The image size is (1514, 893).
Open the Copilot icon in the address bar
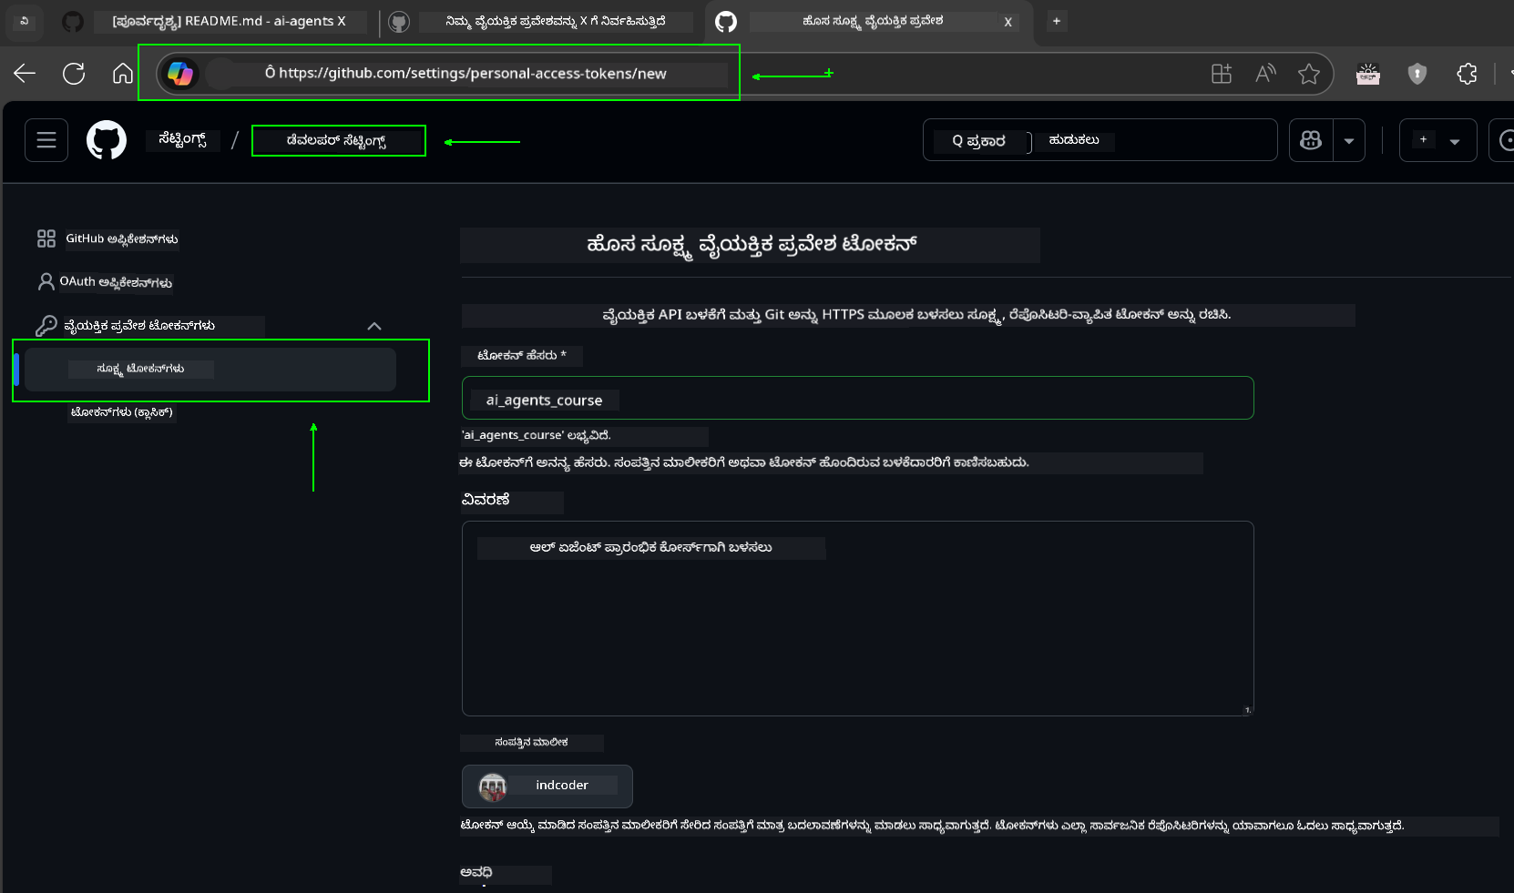coord(181,74)
